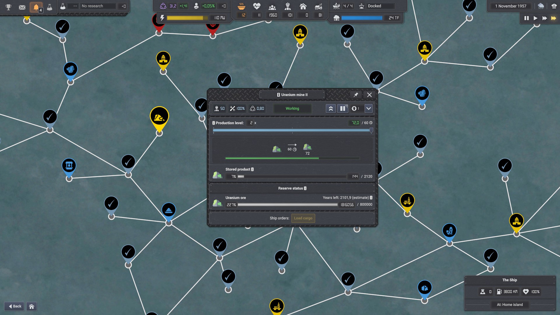Click the Stored product info icon
560x315 pixels.
(252, 169)
